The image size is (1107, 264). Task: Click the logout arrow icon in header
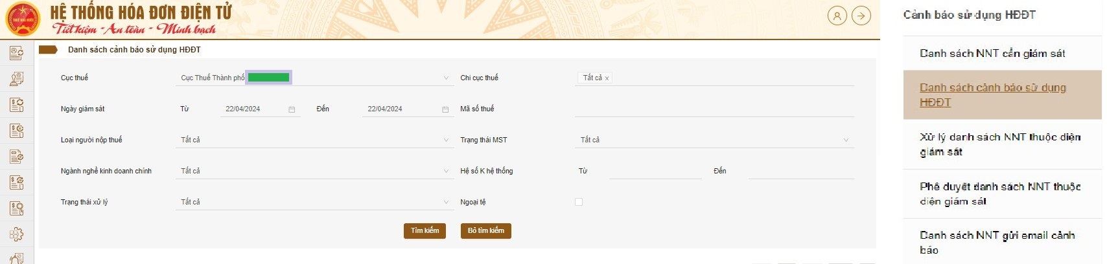click(x=861, y=16)
